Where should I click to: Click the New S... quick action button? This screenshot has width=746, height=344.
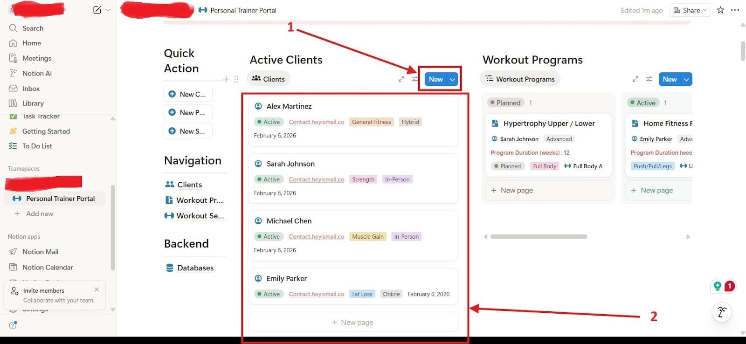click(x=187, y=131)
